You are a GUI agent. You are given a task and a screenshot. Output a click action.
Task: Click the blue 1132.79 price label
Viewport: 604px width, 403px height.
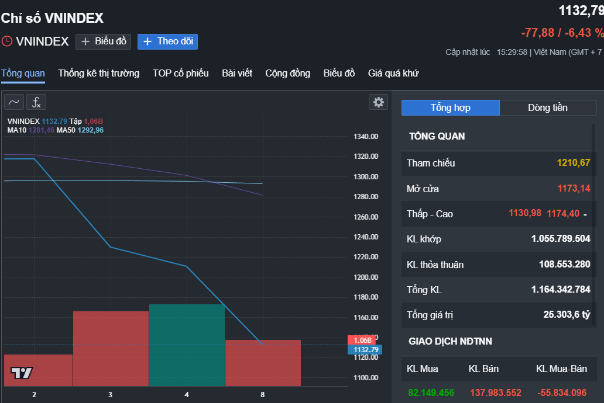click(x=363, y=349)
